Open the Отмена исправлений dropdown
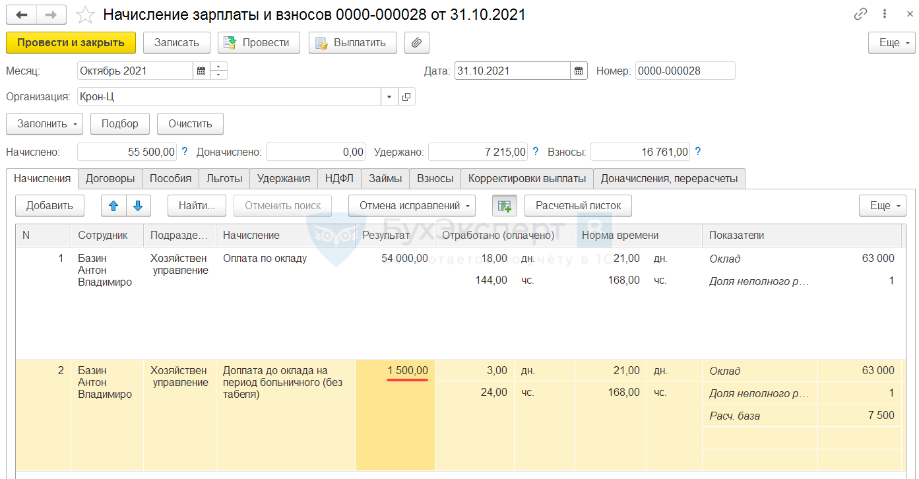919x479 pixels. [x=412, y=206]
